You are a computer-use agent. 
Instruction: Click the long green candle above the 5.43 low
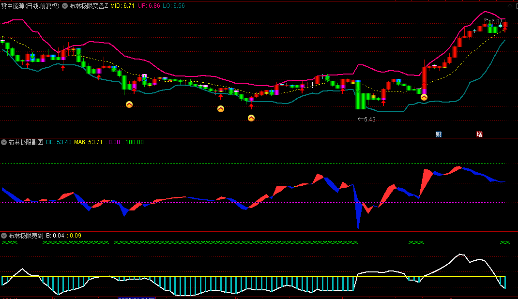pyautogui.click(x=358, y=95)
